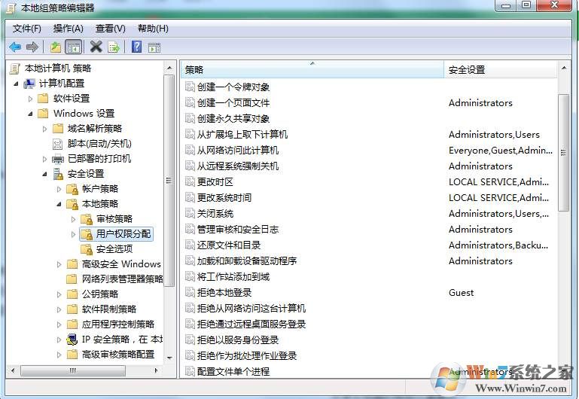Select policy 拒绝通过远程桌面服务登录
The width and height of the screenshot is (579, 399).
click(x=251, y=324)
